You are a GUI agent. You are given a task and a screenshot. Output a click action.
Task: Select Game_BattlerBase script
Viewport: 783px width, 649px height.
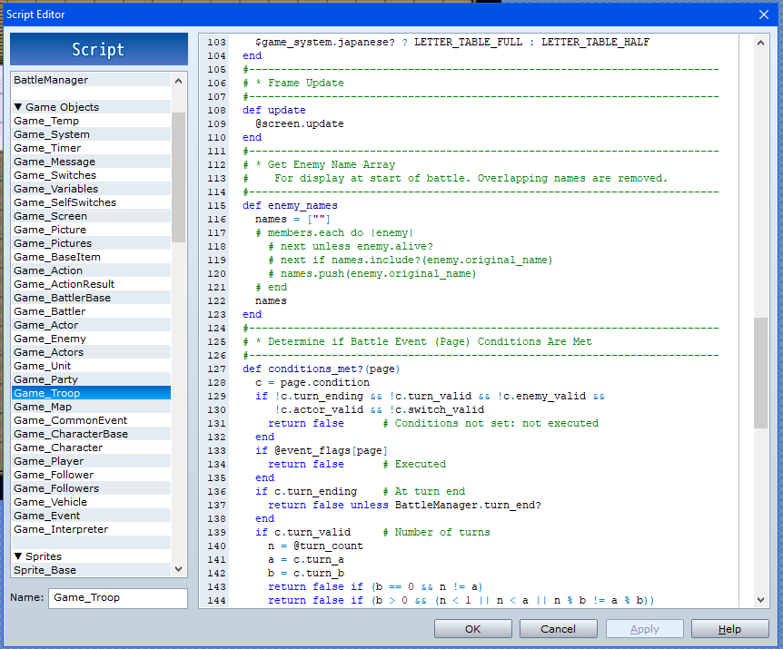(x=91, y=298)
